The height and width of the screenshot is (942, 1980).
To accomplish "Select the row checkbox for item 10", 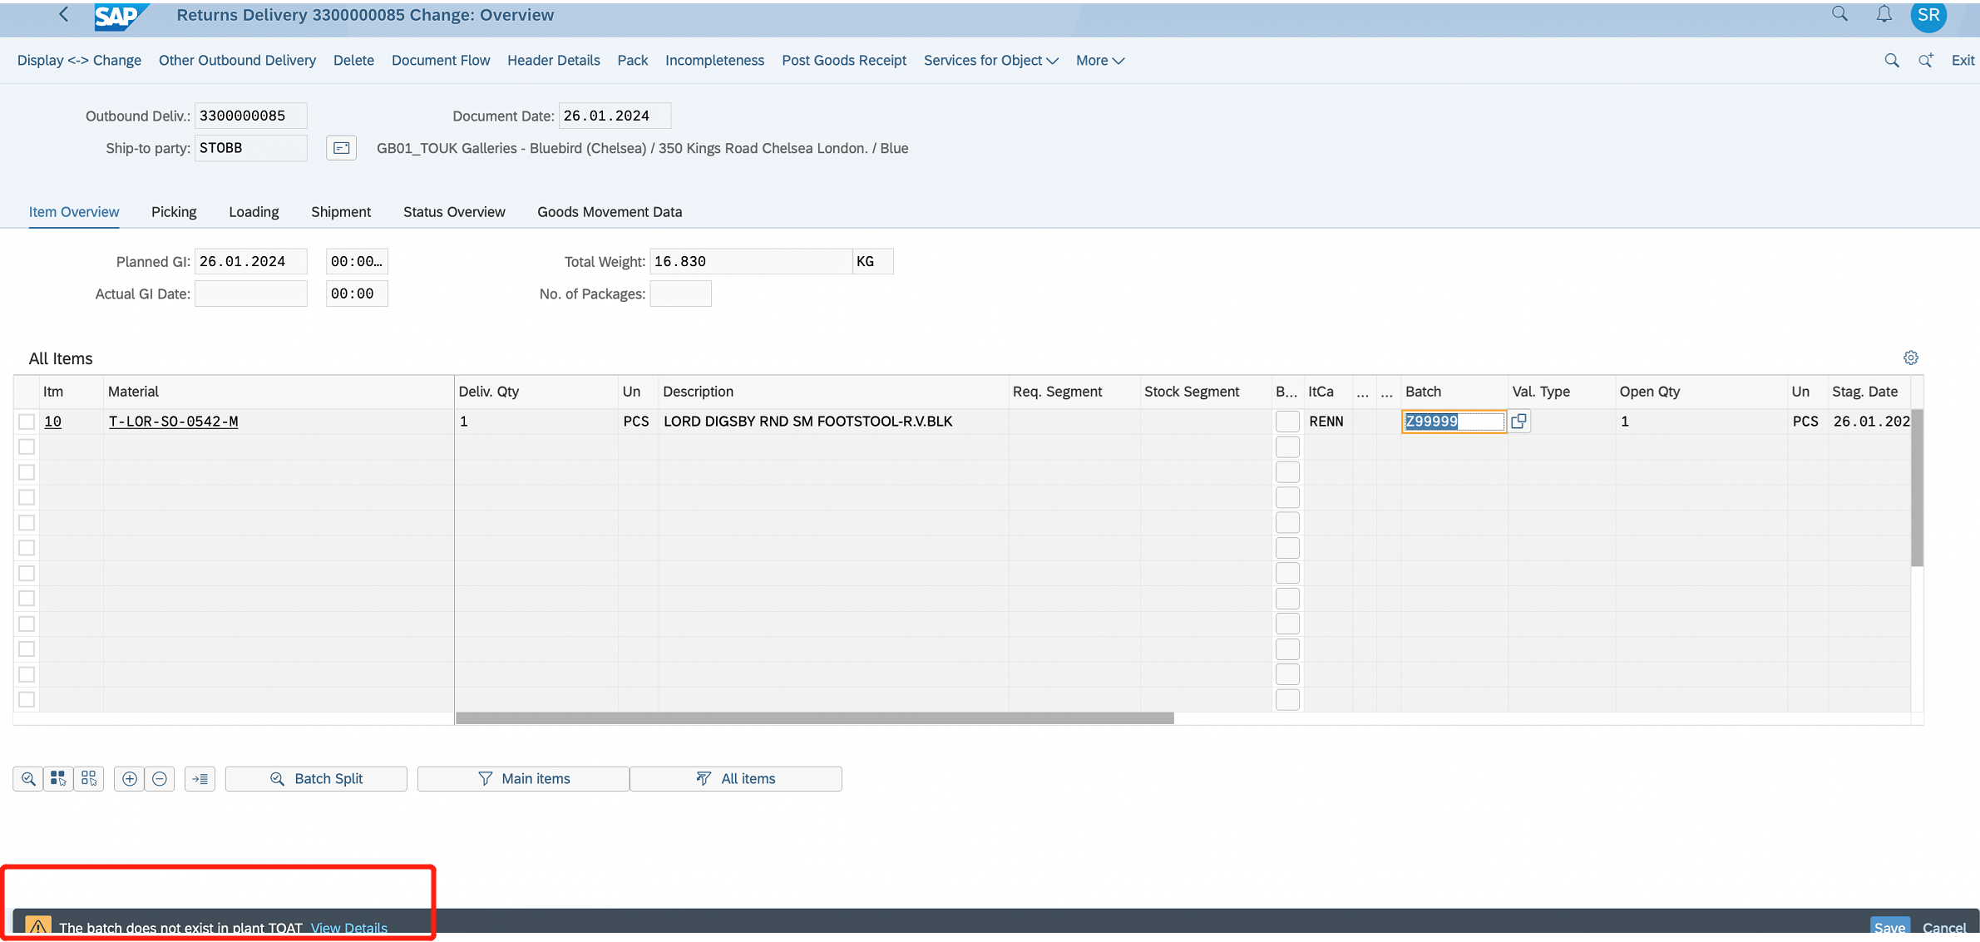I will [27, 422].
